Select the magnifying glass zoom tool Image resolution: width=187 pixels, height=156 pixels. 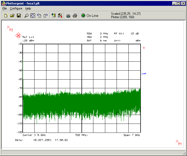click(x=26, y=16)
